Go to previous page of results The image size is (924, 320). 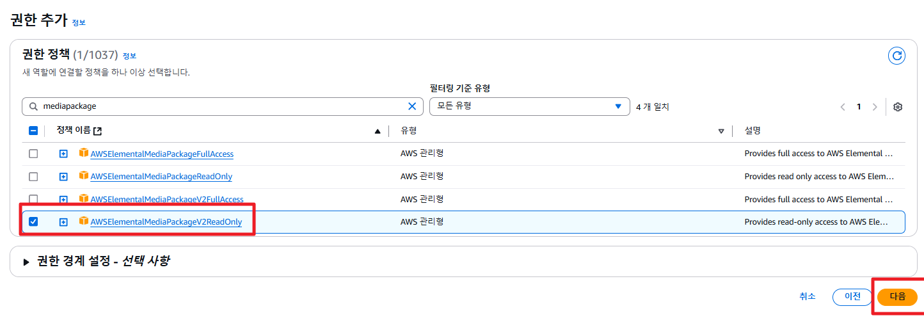[843, 107]
